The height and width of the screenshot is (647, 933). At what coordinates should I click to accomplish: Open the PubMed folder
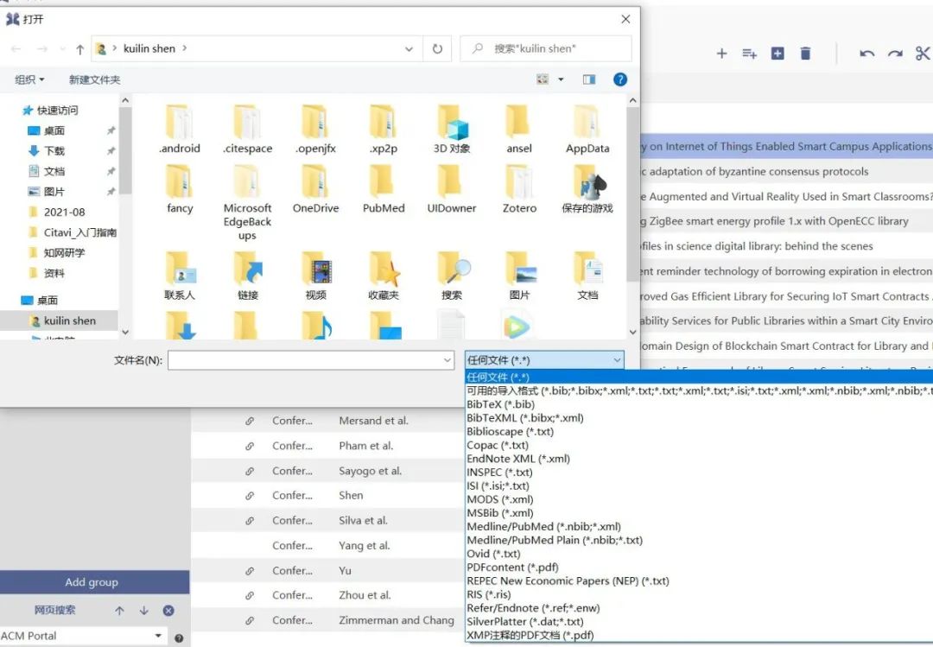[384, 189]
